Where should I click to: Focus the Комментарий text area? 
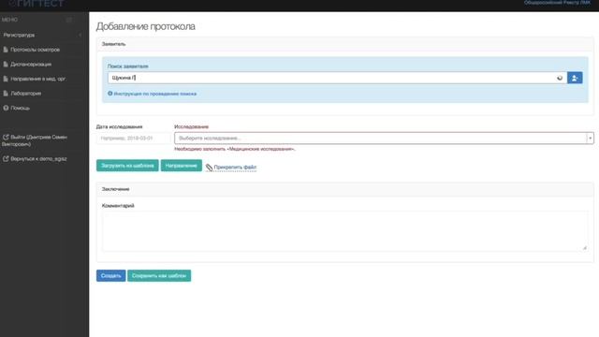pos(345,231)
